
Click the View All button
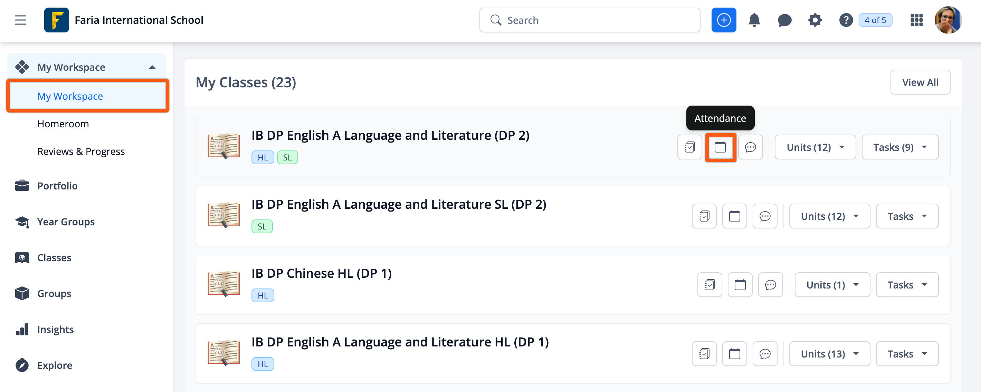(920, 82)
